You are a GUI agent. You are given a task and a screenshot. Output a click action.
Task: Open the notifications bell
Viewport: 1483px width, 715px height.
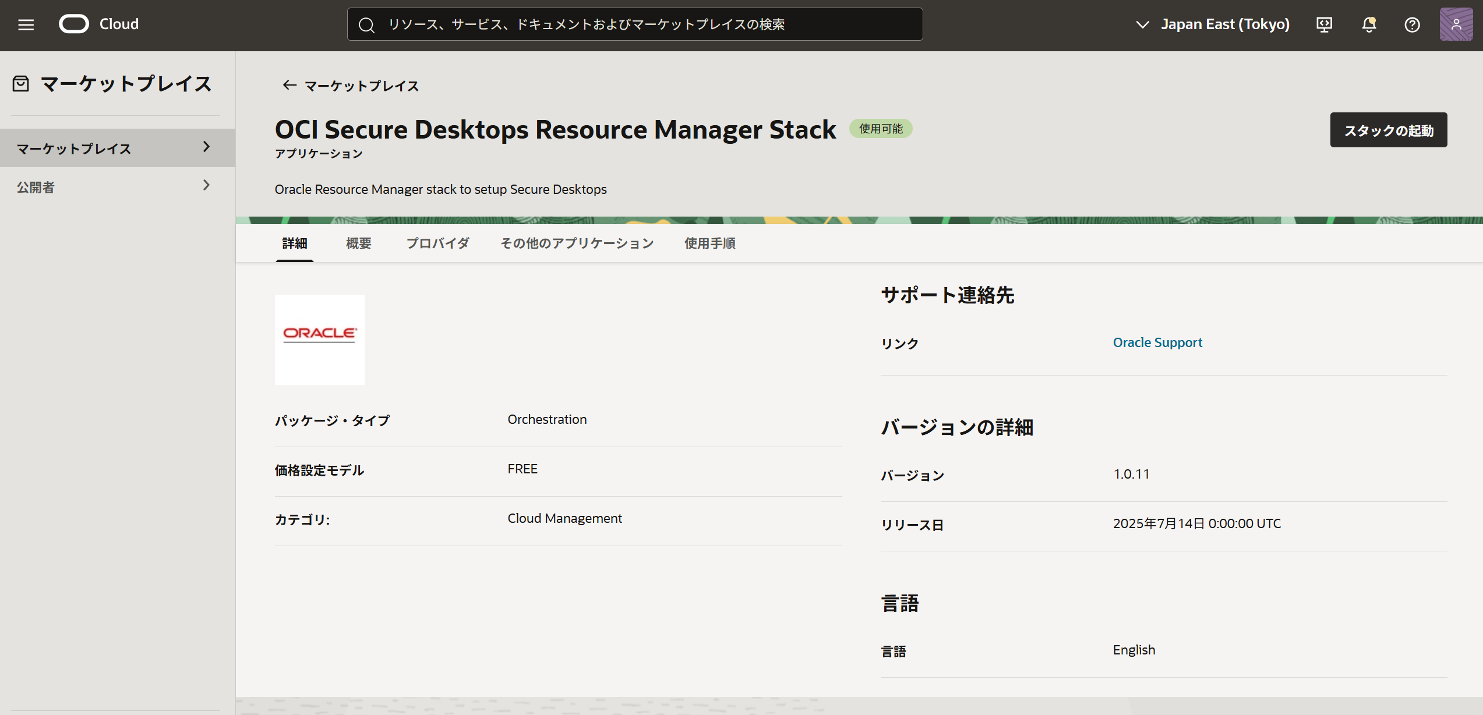(x=1368, y=24)
